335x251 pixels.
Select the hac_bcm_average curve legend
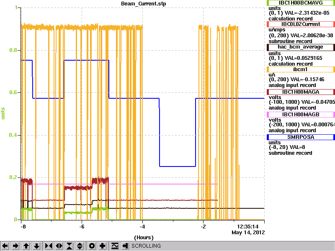[301, 47]
